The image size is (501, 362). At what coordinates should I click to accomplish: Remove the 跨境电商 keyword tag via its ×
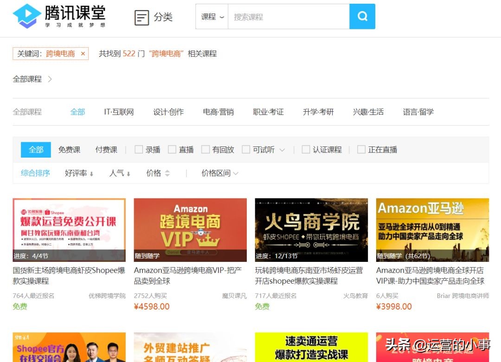pyautogui.click(x=83, y=54)
